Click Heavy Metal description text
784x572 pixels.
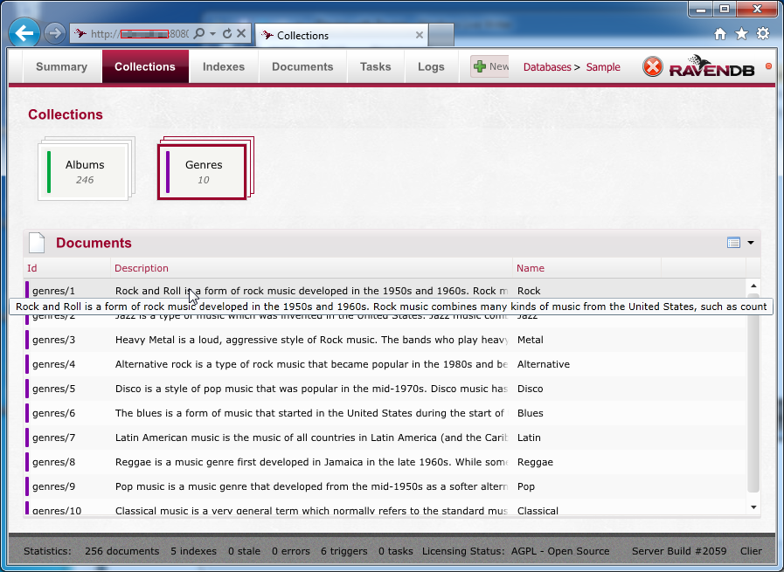311,340
